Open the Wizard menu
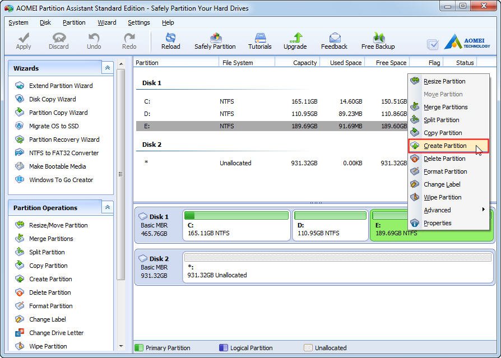Viewport: 501px width, 358px height. [x=106, y=22]
